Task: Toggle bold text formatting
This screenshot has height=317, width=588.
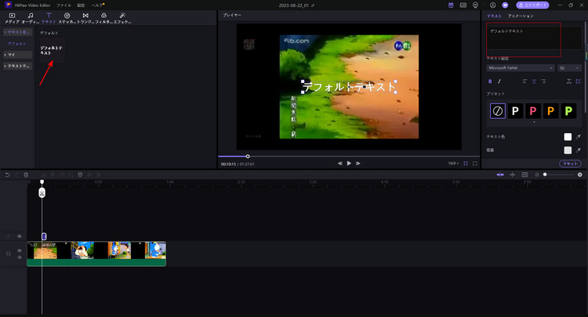Action: click(x=490, y=81)
